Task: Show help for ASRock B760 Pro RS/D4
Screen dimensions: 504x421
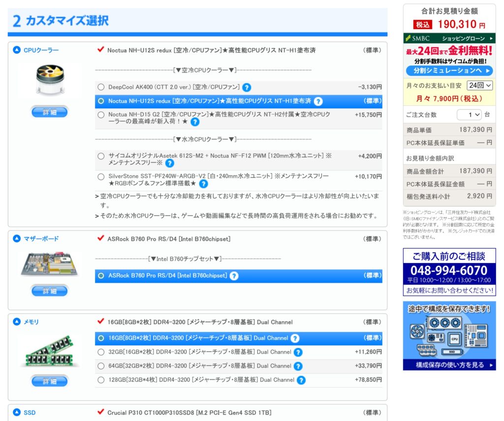Action: [x=234, y=276]
